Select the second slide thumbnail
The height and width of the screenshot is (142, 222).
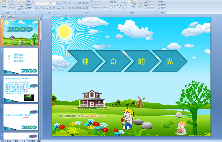21,60
